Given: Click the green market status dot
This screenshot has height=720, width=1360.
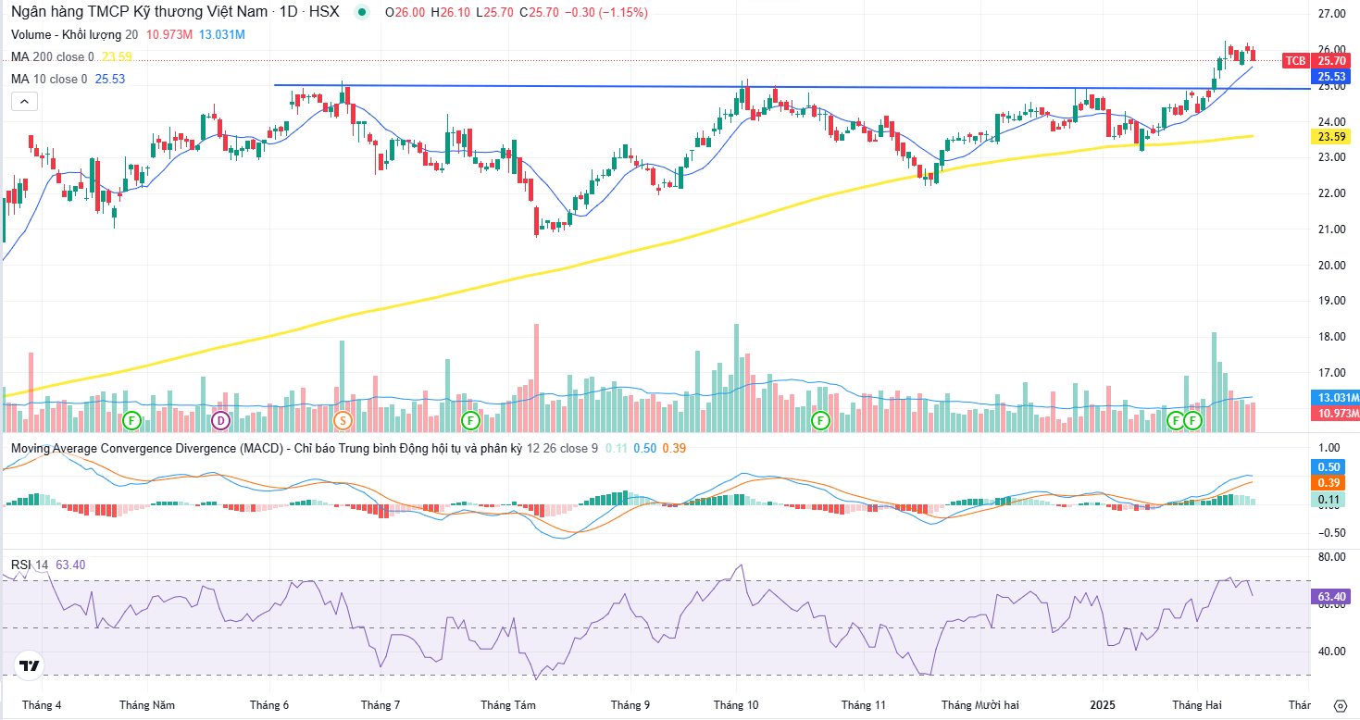Looking at the screenshot, I should tap(361, 13).
